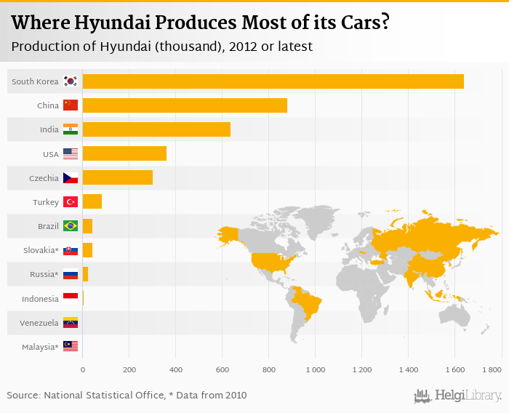
Task: Open the HelgiLibrary logo link
Action: [458, 396]
